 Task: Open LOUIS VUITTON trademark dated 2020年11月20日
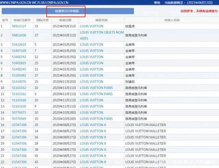pyautogui.click(x=92, y=82)
